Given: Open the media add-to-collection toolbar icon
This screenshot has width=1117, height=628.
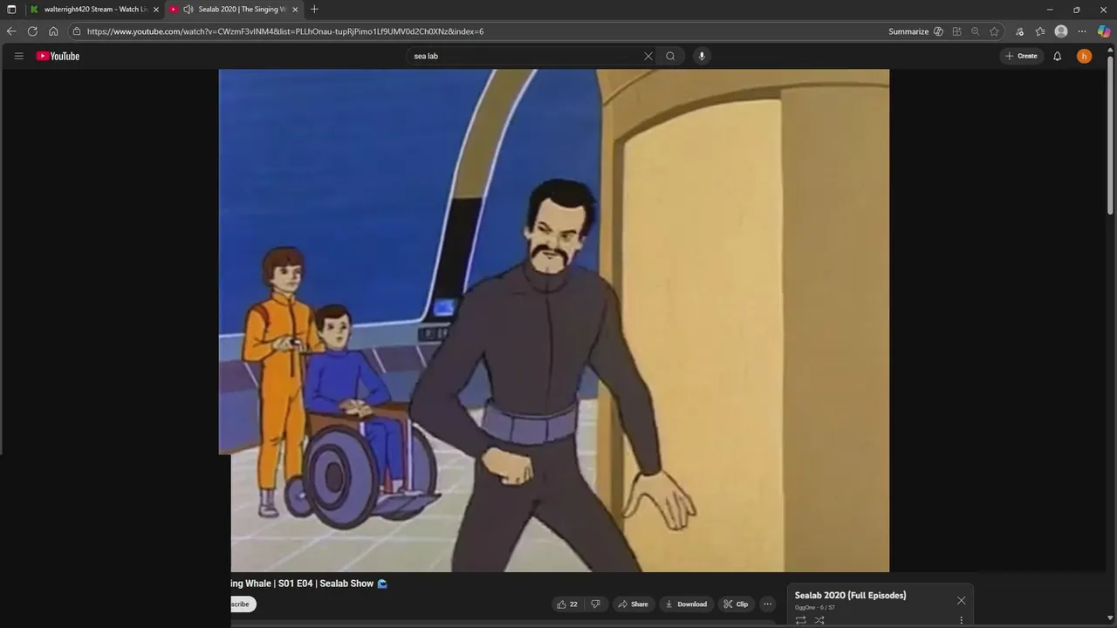Looking at the screenshot, I should pos(1019,31).
